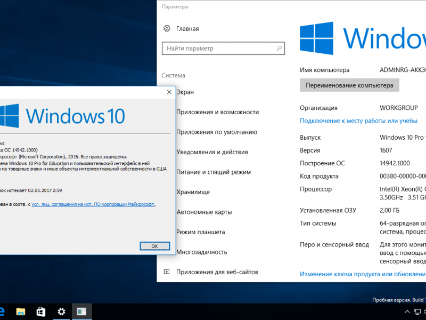This screenshot has height=320, width=426.
Task: Click the Intel(R) Xeon(R) processor value
Action: [x=403, y=193]
